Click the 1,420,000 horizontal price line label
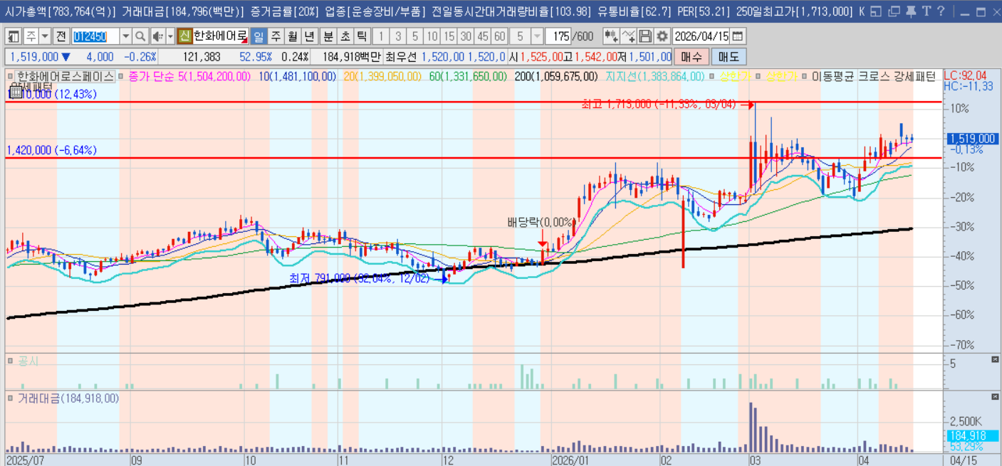The height and width of the screenshot is (466, 1002). pyautogui.click(x=51, y=150)
